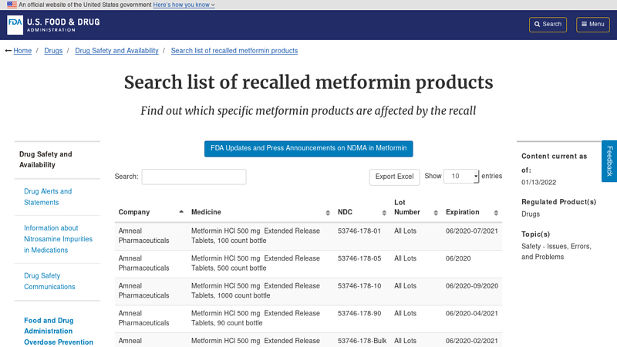Sort by Expiration column arrows

coord(496,213)
